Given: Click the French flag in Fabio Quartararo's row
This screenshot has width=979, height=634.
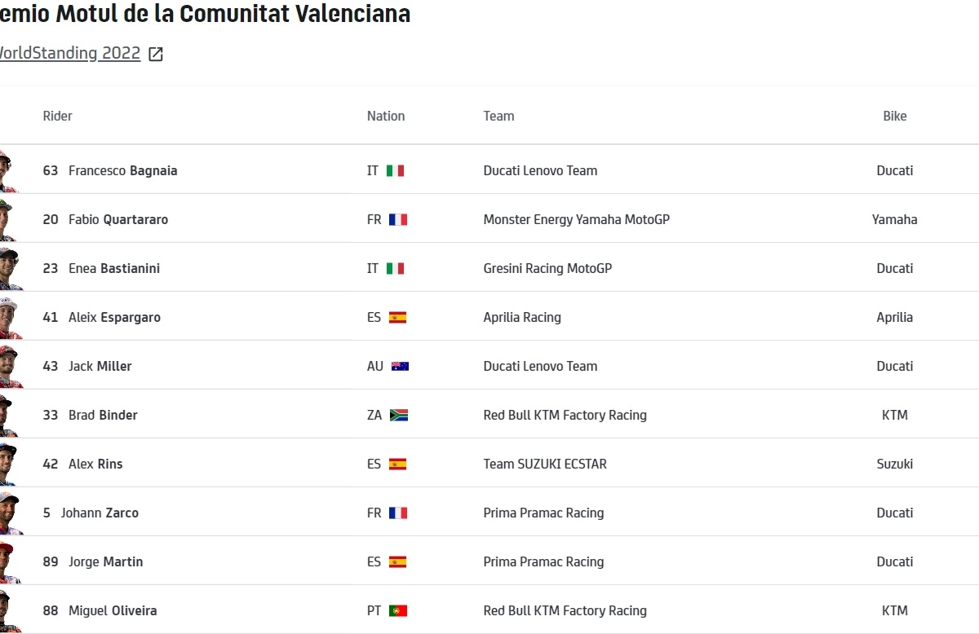Looking at the screenshot, I should (398, 220).
